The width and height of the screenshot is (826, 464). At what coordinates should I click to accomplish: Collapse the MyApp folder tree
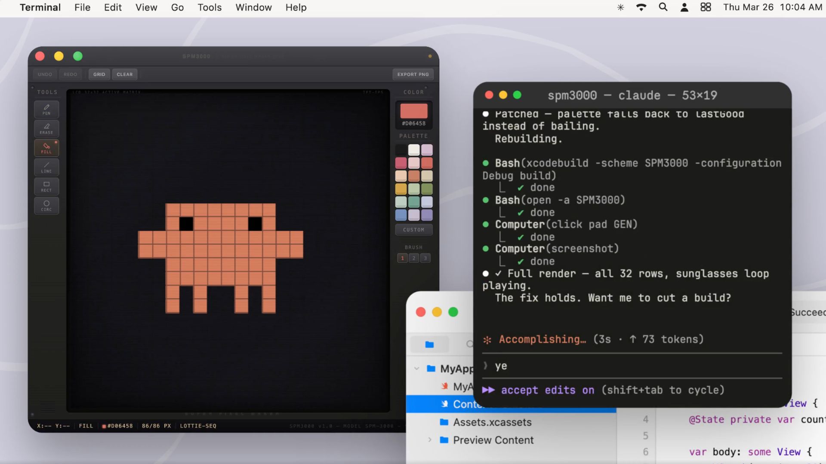pyautogui.click(x=416, y=369)
